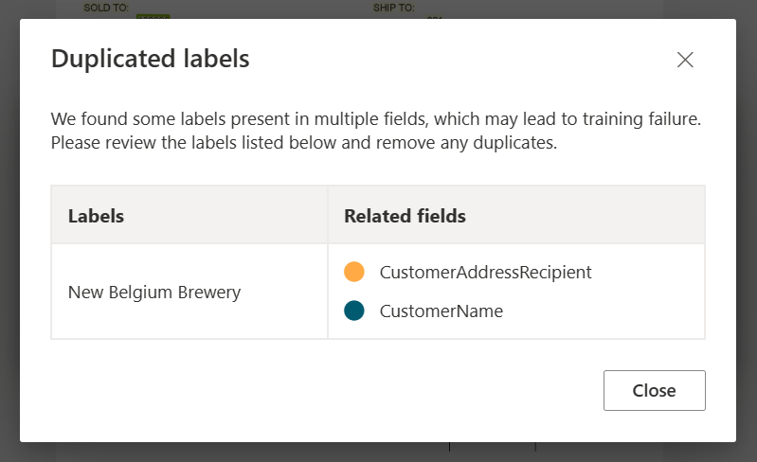Click the training failure warning sentence
757x462 pixels.
(375, 121)
